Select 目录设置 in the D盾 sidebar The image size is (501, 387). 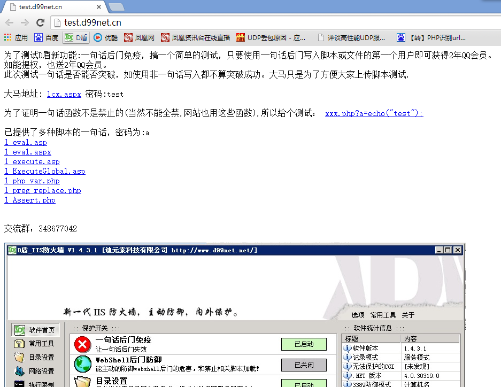pos(35,357)
